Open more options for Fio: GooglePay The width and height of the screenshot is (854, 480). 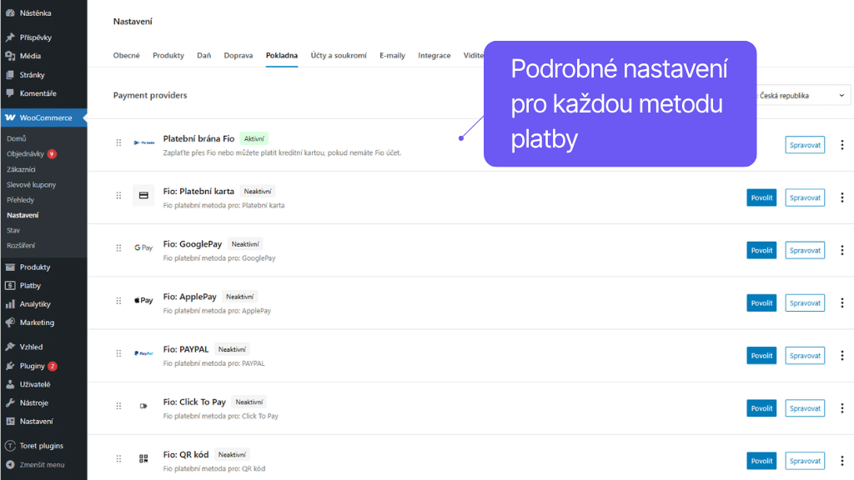click(x=842, y=250)
